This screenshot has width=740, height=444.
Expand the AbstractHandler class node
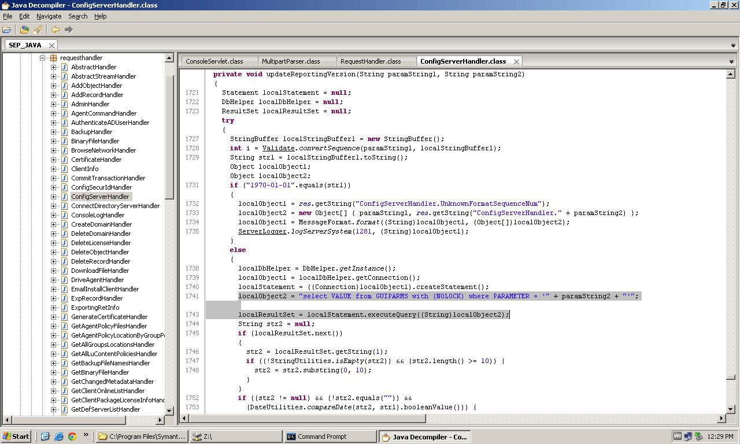pyautogui.click(x=53, y=67)
